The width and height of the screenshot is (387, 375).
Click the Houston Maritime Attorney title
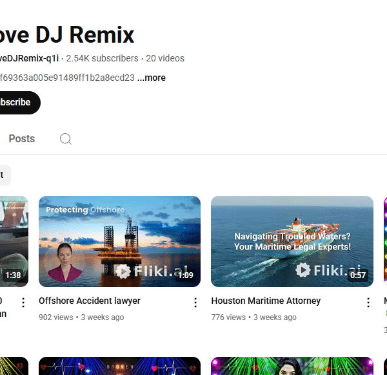(266, 301)
